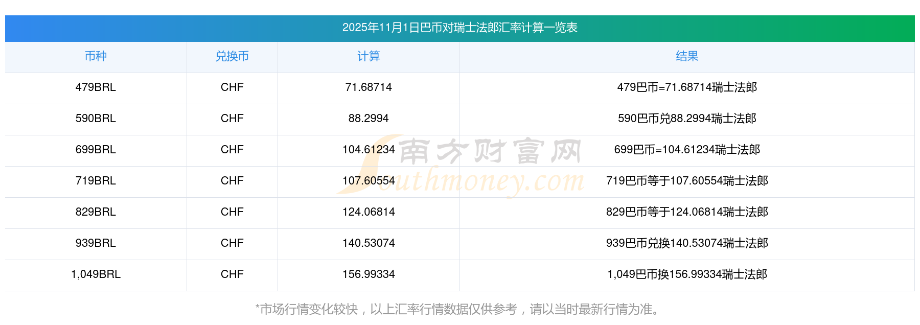Click the result 829巴币等于124.06814瑞士法郎
This screenshot has height=325, width=920.
687,212
